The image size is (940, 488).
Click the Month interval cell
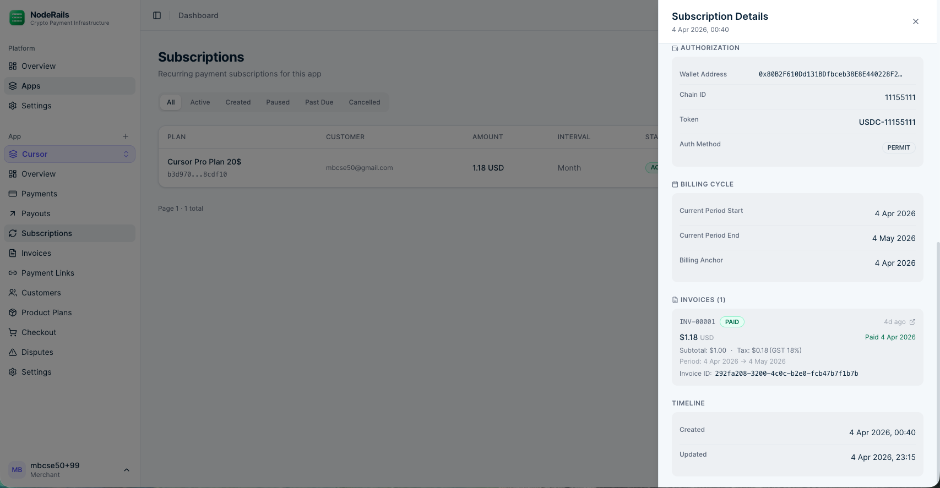point(569,168)
